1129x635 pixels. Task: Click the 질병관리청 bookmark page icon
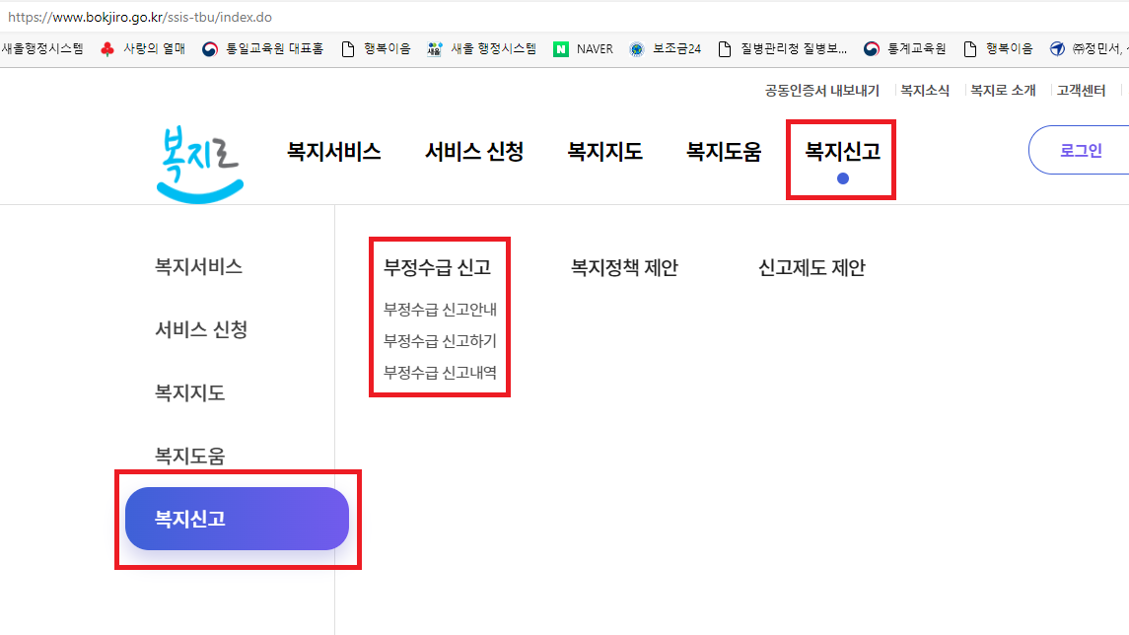tap(726, 48)
